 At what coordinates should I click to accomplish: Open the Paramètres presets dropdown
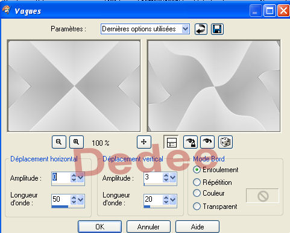[x=185, y=29]
